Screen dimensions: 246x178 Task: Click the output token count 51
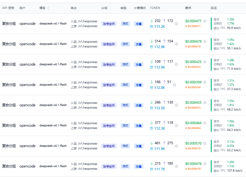[x=169, y=82]
